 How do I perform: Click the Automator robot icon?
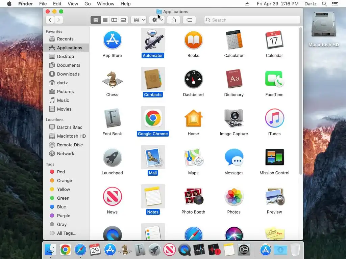coord(153,40)
